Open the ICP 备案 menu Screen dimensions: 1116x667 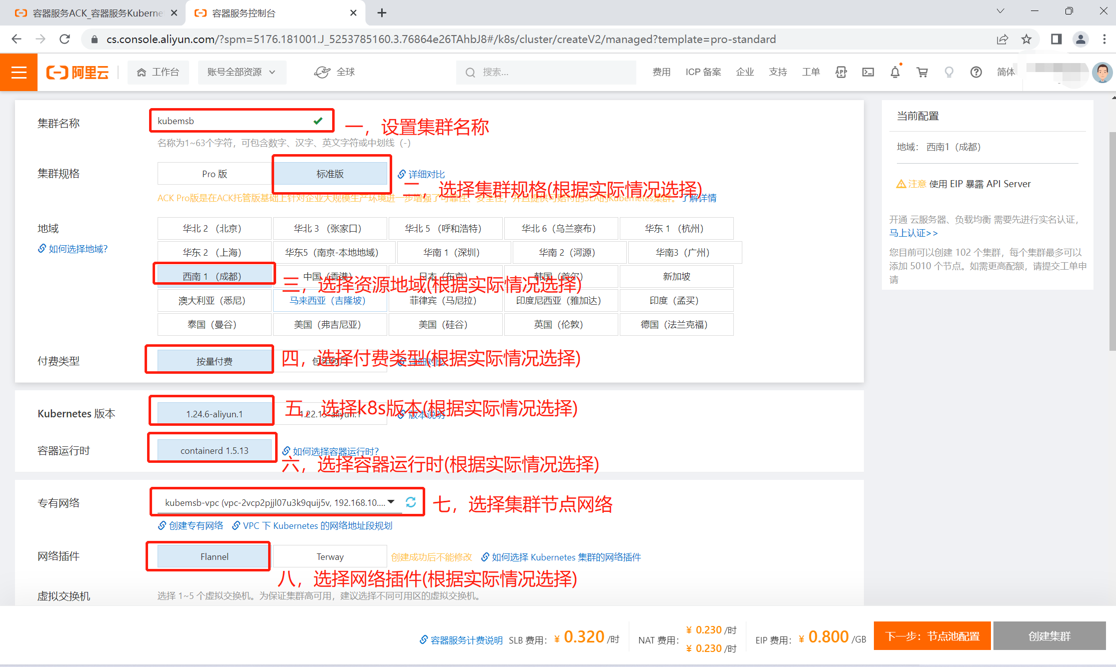pos(703,73)
